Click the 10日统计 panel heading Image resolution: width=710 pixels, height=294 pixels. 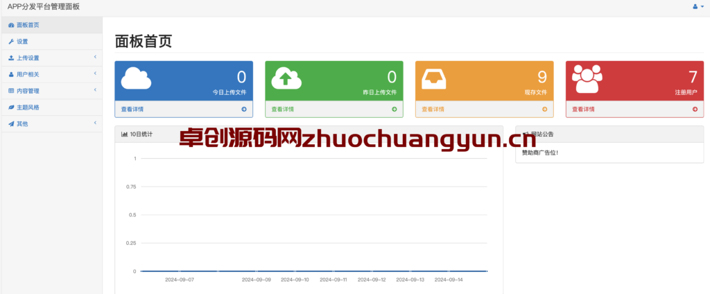(309, 135)
